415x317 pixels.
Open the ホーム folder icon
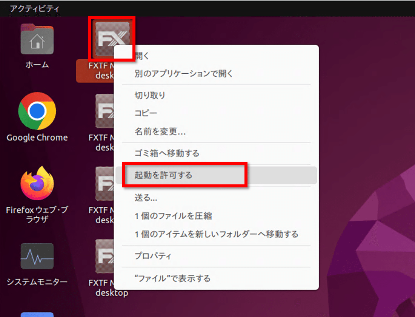coord(37,39)
